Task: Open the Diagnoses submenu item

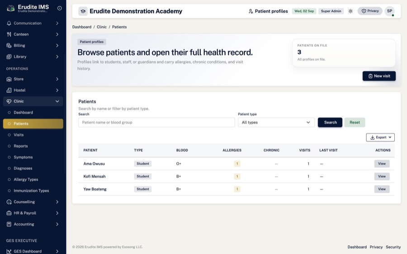Action: coord(33,169)
